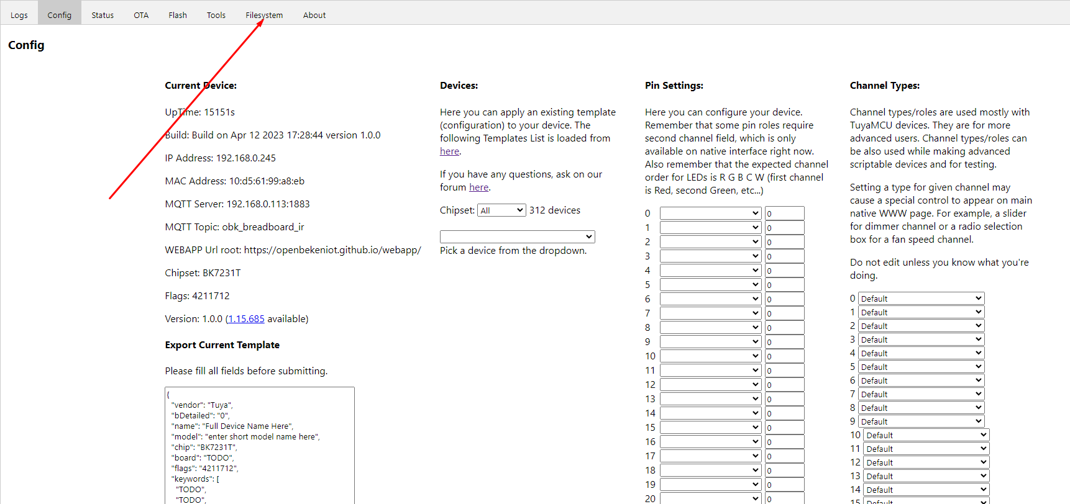Viewport: 1070px width, 504px height.
Task: Click the 'Pin Settings:' heading
Action: click(x=674, y=86)
